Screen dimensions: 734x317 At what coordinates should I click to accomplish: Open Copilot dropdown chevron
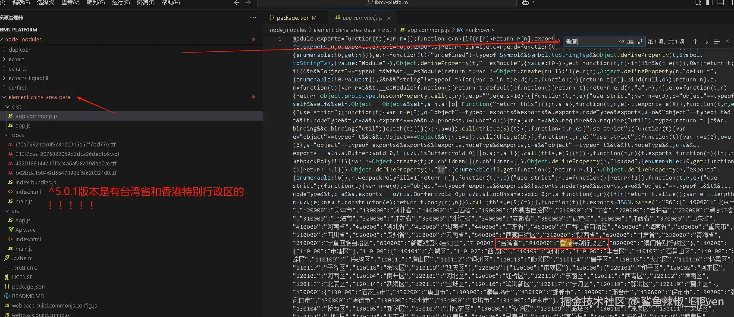[x=533, y=3]
